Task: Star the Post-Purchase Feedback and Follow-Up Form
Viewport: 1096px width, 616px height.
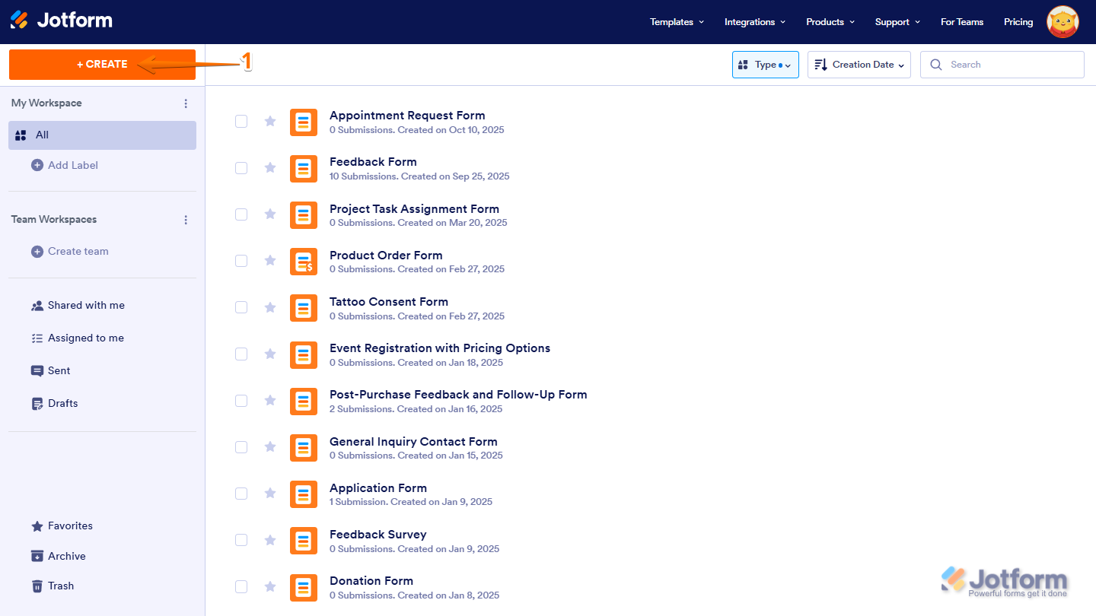Action: [x=270, y=400]
